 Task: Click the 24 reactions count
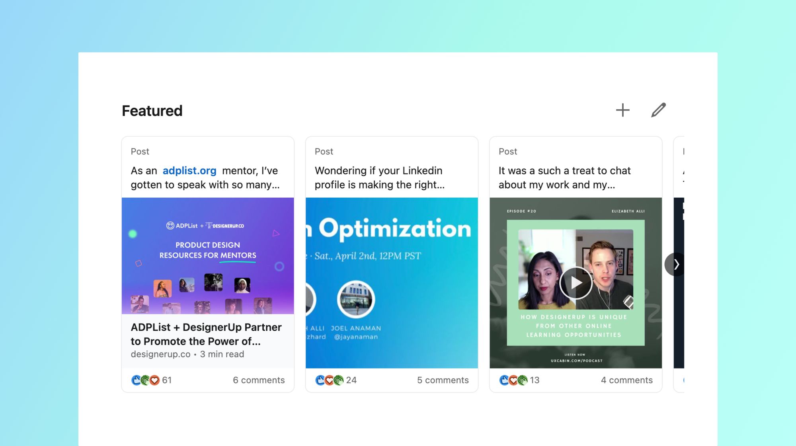coord(351,380)
